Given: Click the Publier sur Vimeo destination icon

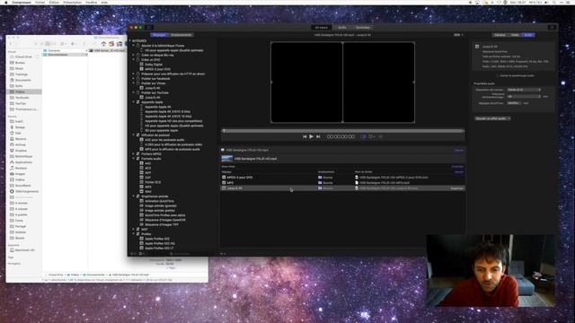Looking at the screenshot, I should [137, 83].
